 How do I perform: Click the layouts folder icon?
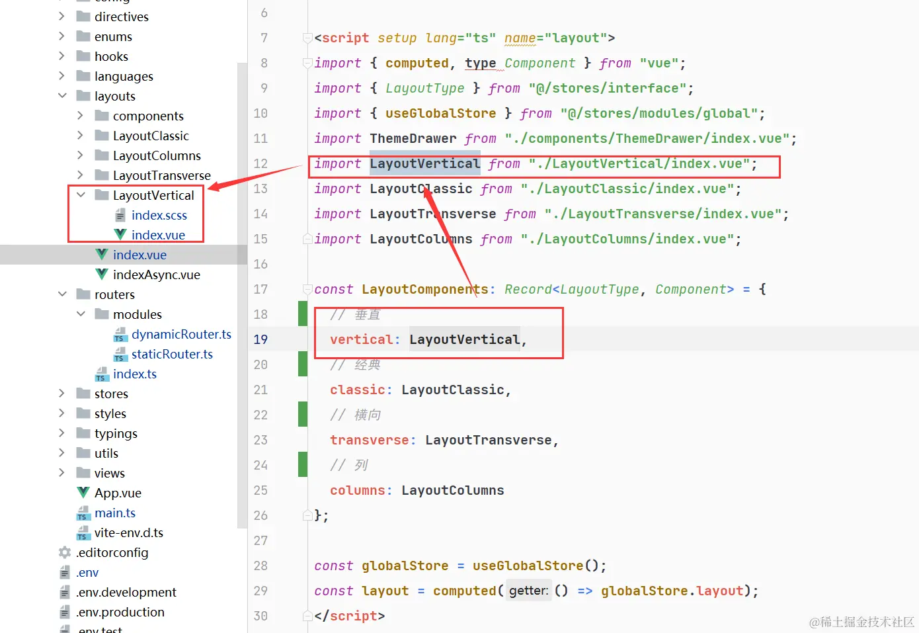83,95
